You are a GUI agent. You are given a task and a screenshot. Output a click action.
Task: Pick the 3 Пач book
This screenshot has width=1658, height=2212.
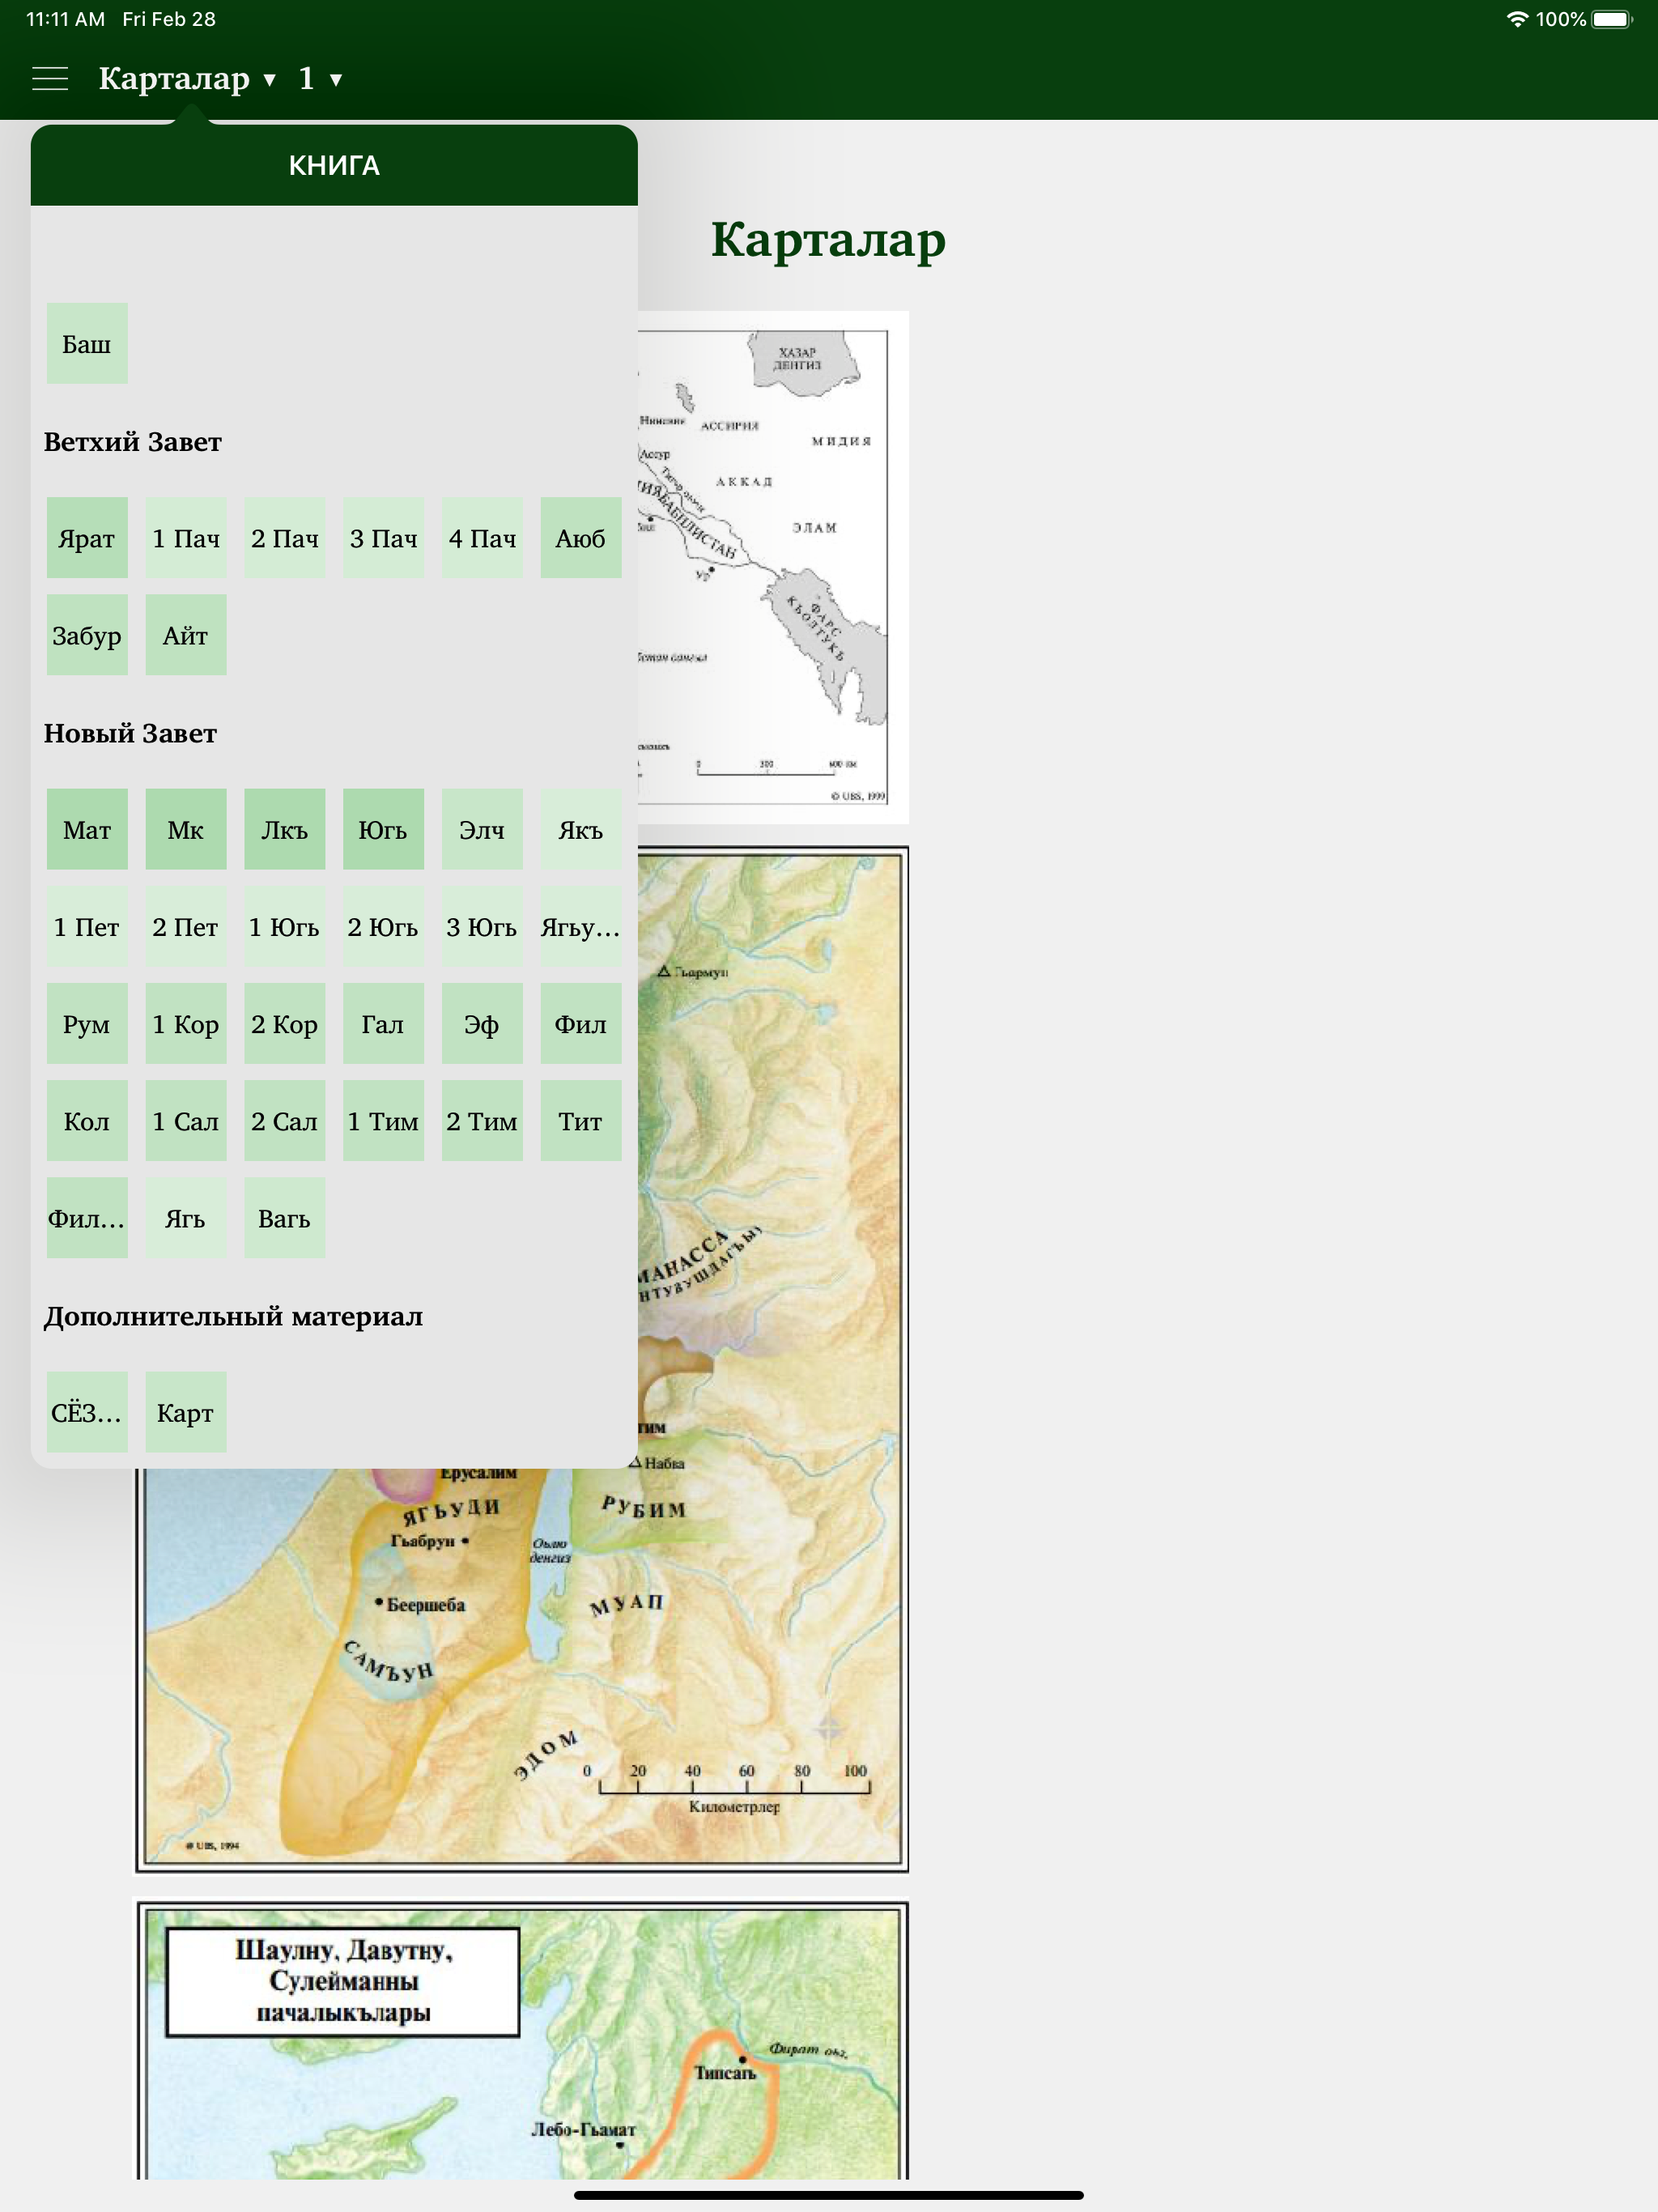[x=383, y=537]
